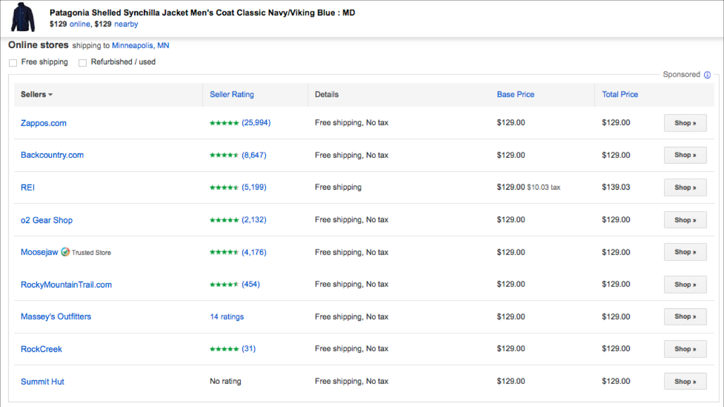Open Backcountry.com seller link
This screenshot has width=724, height=407.
click(x=52, y=155)
